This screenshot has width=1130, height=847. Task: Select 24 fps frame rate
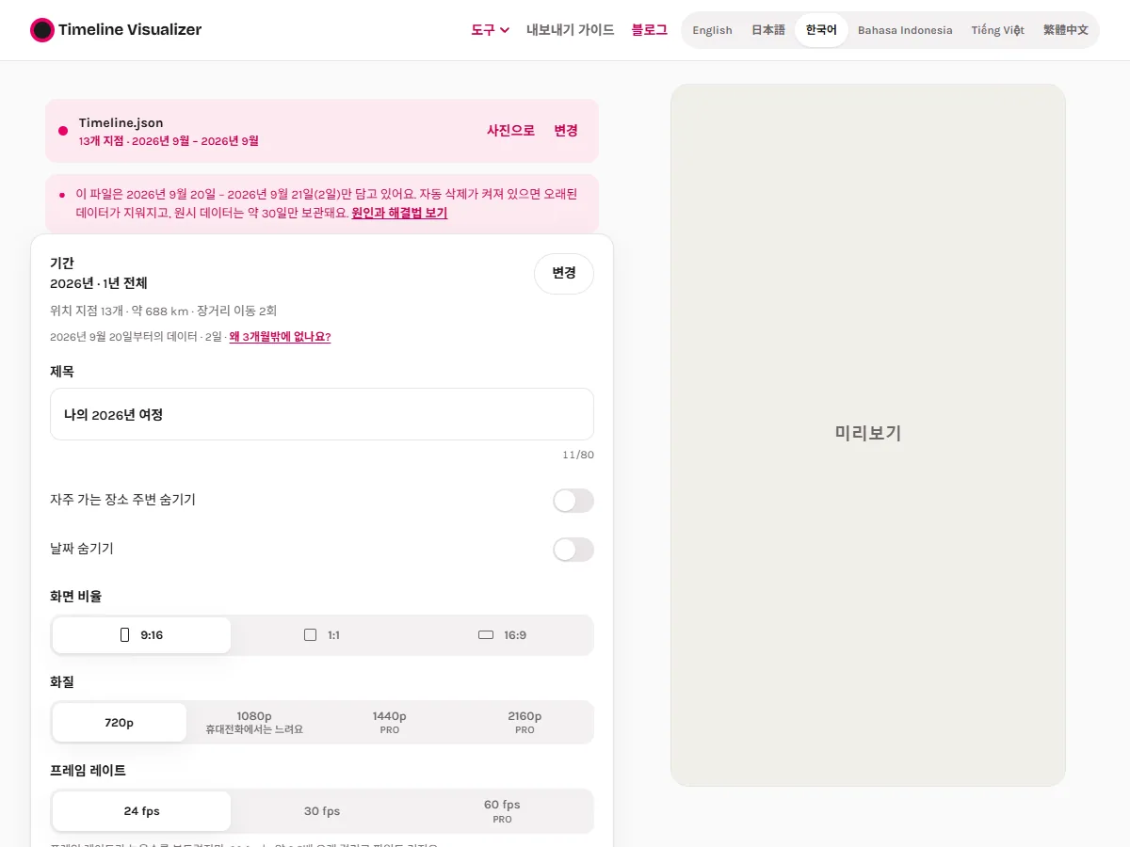tap(141, 811)
